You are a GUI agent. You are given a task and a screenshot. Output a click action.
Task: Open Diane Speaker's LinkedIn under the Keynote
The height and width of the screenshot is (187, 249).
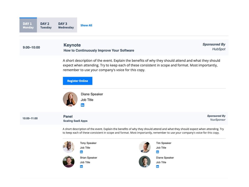82,105
